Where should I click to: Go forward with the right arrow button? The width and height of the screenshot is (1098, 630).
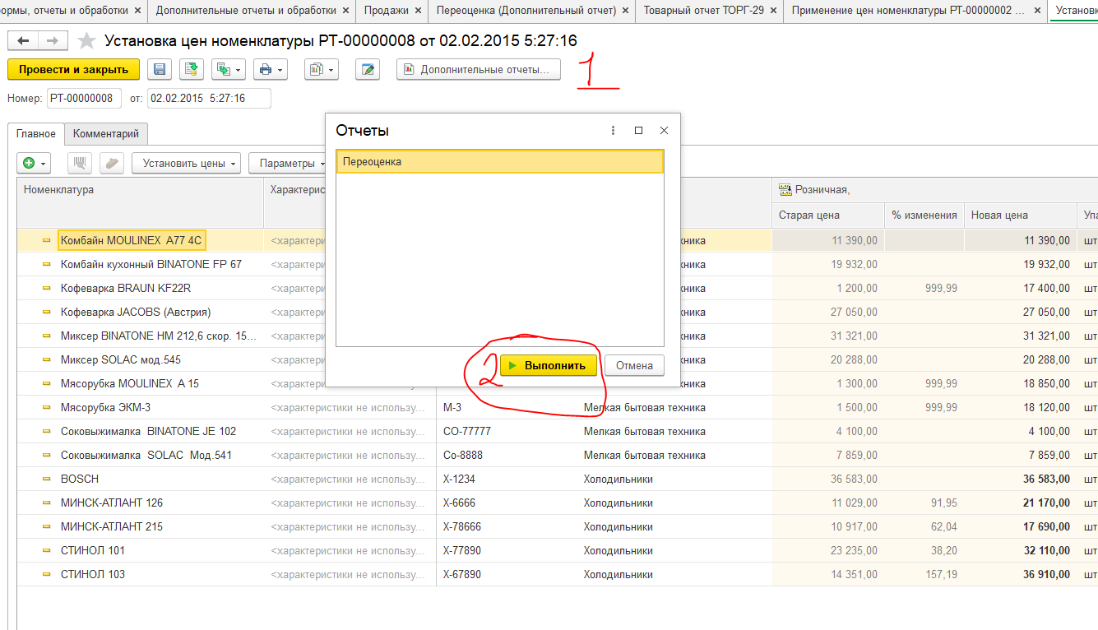click(x=52, y=41)
